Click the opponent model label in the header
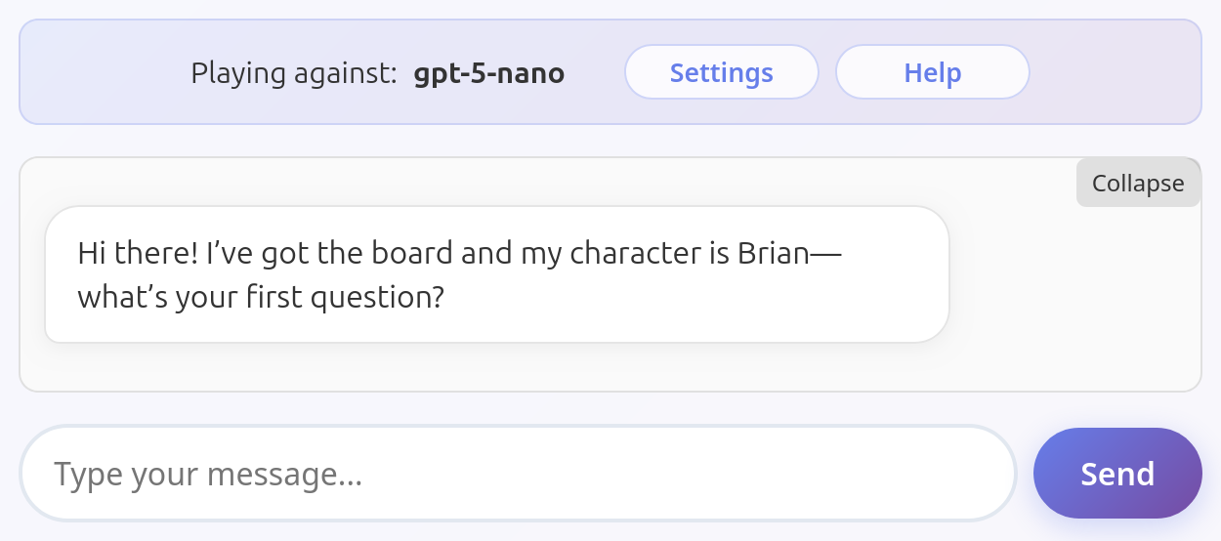 pos(489,73)
